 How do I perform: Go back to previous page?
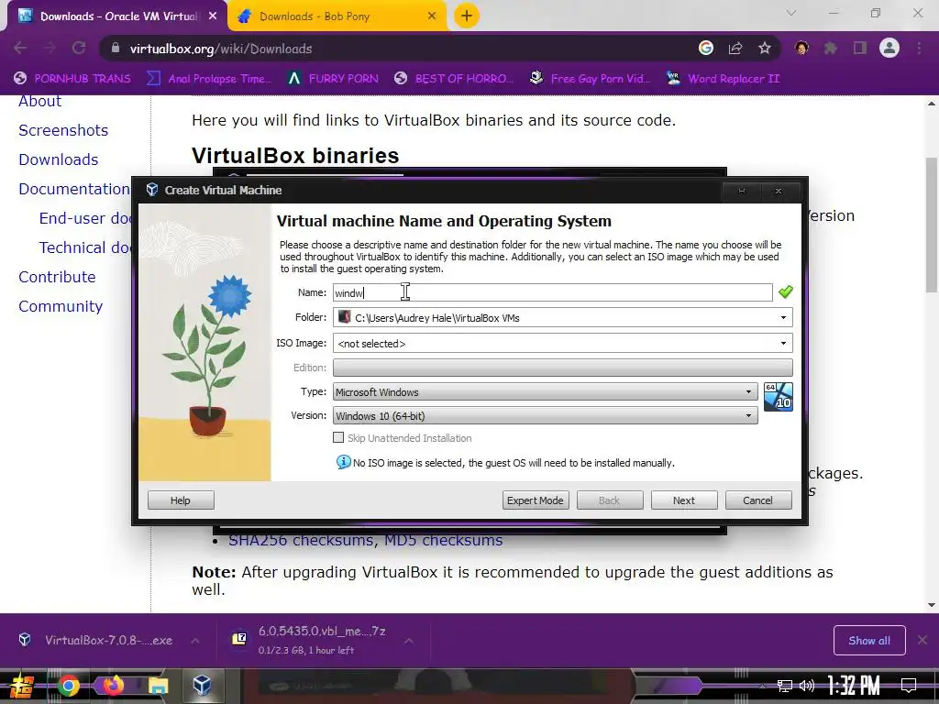coord(20,48)
